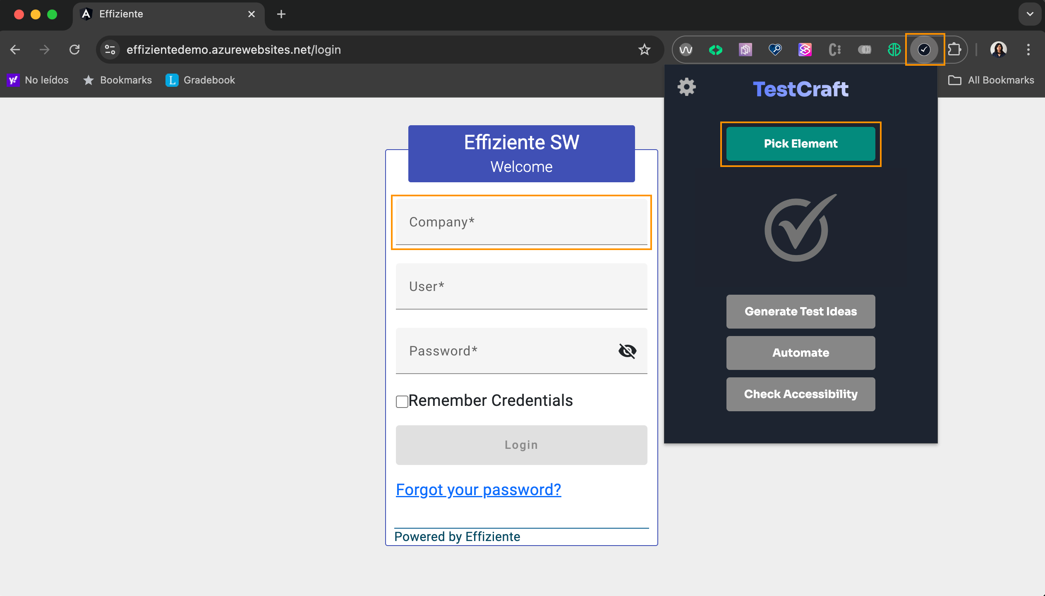The width and height of the screenshot is (1045, 596).
Task: Click the TestCraft logo title
Action: point(801,89)
